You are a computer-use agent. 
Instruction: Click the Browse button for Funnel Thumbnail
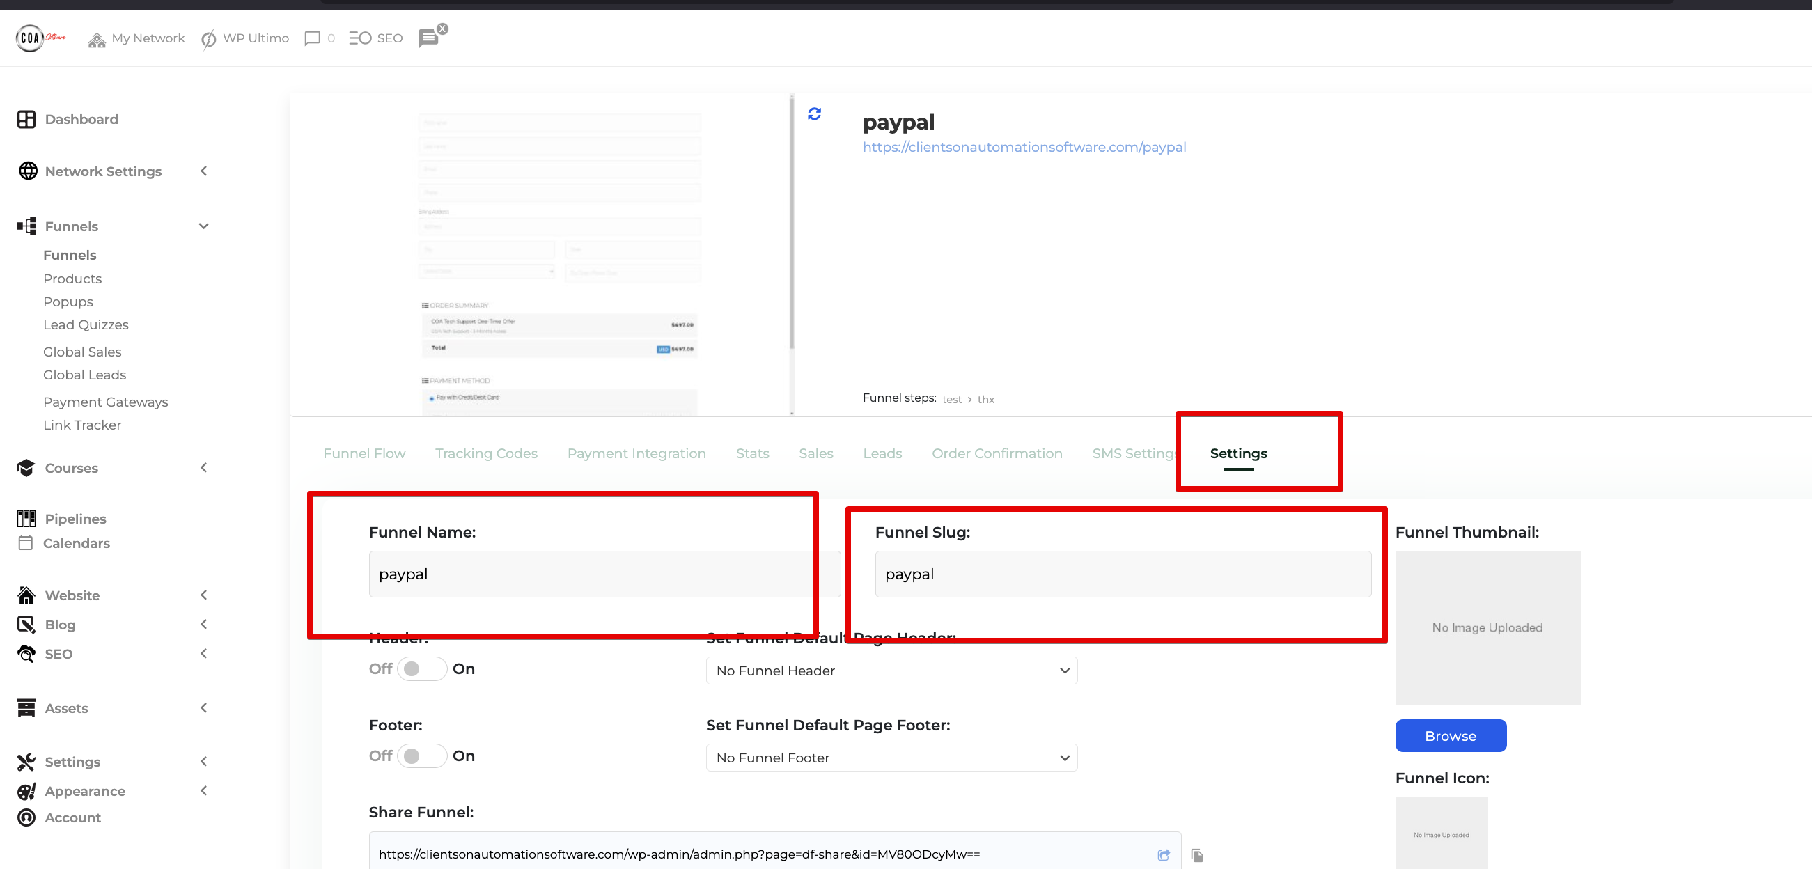(x=1451, y=735)
